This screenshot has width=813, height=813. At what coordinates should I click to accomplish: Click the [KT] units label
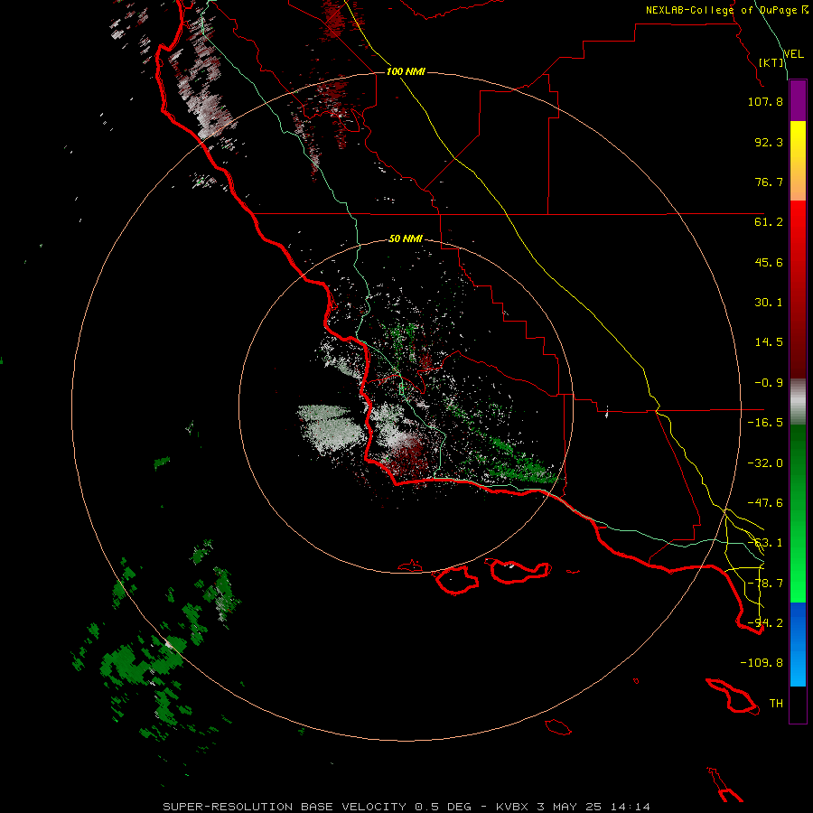(771, 62)
